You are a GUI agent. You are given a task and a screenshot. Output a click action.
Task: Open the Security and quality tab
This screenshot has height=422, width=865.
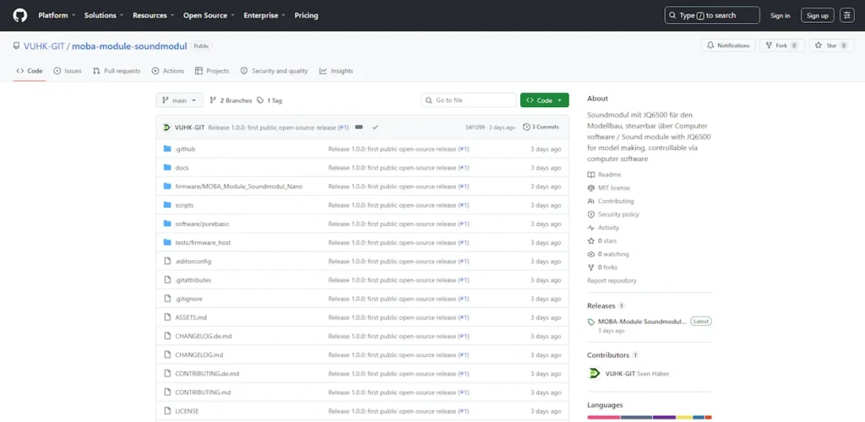(274, 71)
